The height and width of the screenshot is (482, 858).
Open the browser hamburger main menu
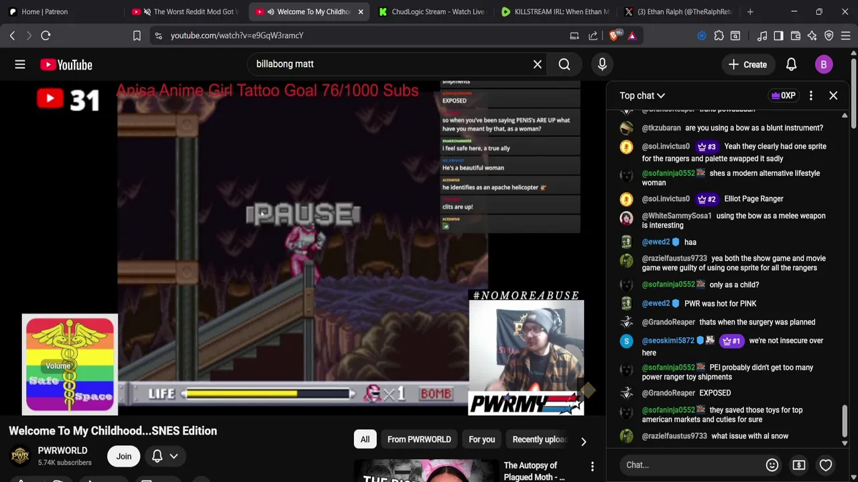(x=846, y=35)
